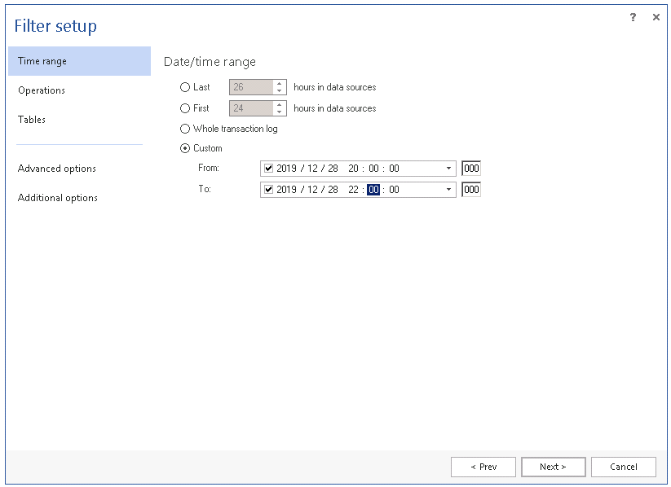Click the help question mark icon

coord(633,17)
